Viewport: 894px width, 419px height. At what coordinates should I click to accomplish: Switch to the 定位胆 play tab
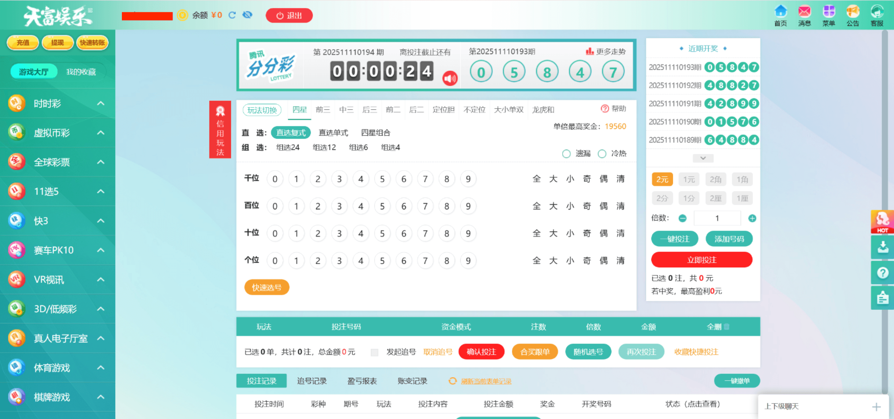tap(443, 110)
